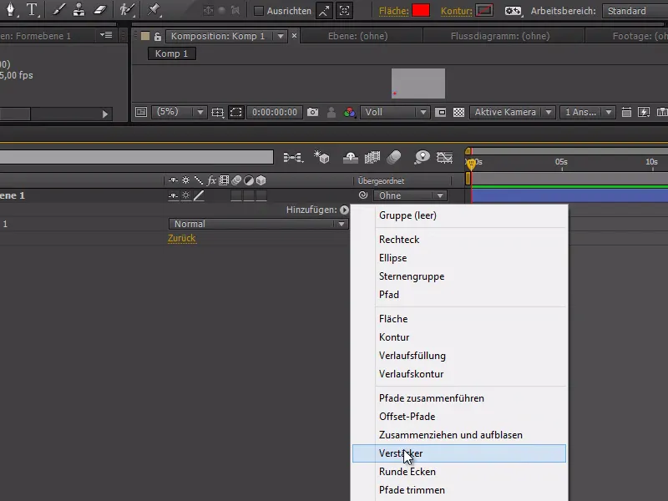Choose Offset-Pfade from the add menu
This screenshot has height=501, width=668.
459,416
